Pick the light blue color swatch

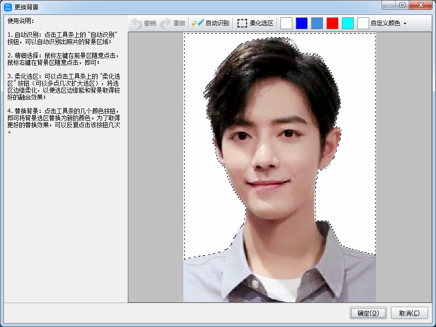pos(317,23)
